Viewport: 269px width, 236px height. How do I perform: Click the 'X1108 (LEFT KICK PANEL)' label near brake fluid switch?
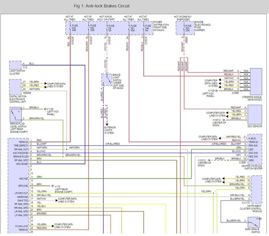pos(53,111)
